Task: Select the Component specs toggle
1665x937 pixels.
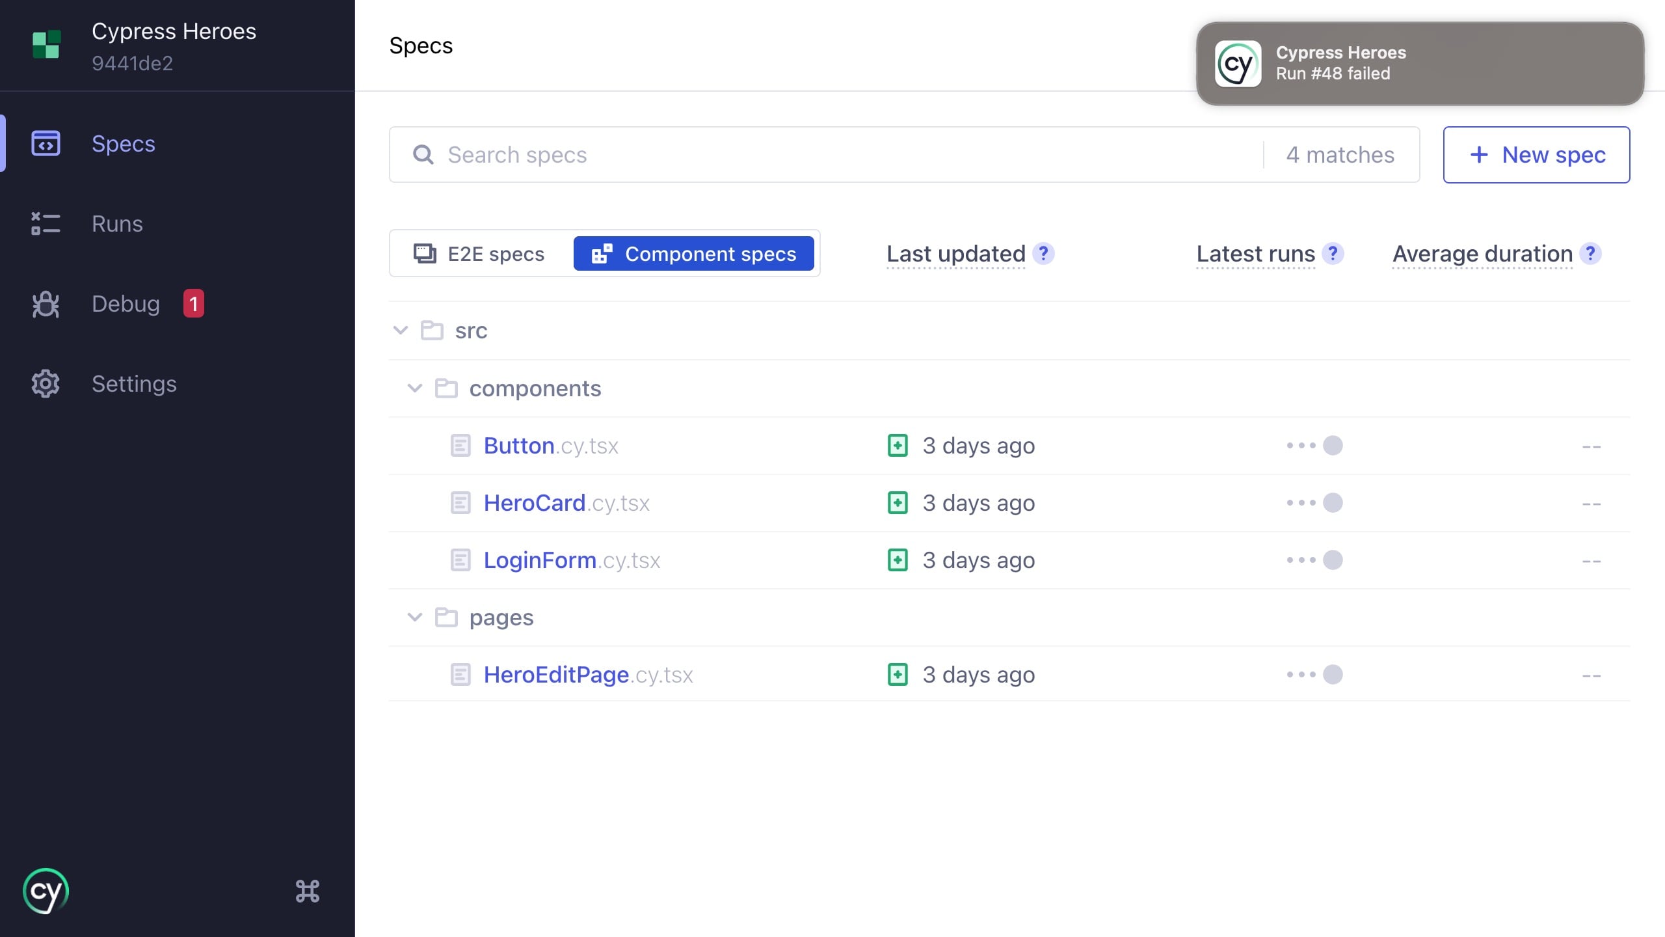Action: coord(693,254)
